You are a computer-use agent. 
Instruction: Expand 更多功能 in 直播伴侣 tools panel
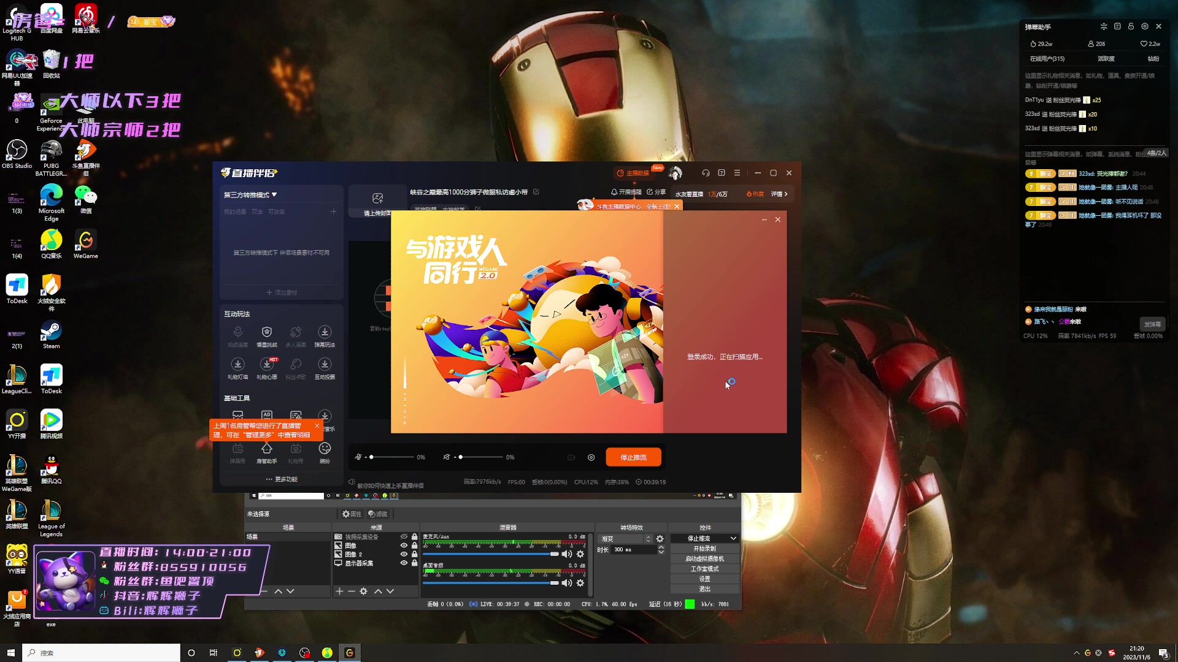click(x=282, y=479)
